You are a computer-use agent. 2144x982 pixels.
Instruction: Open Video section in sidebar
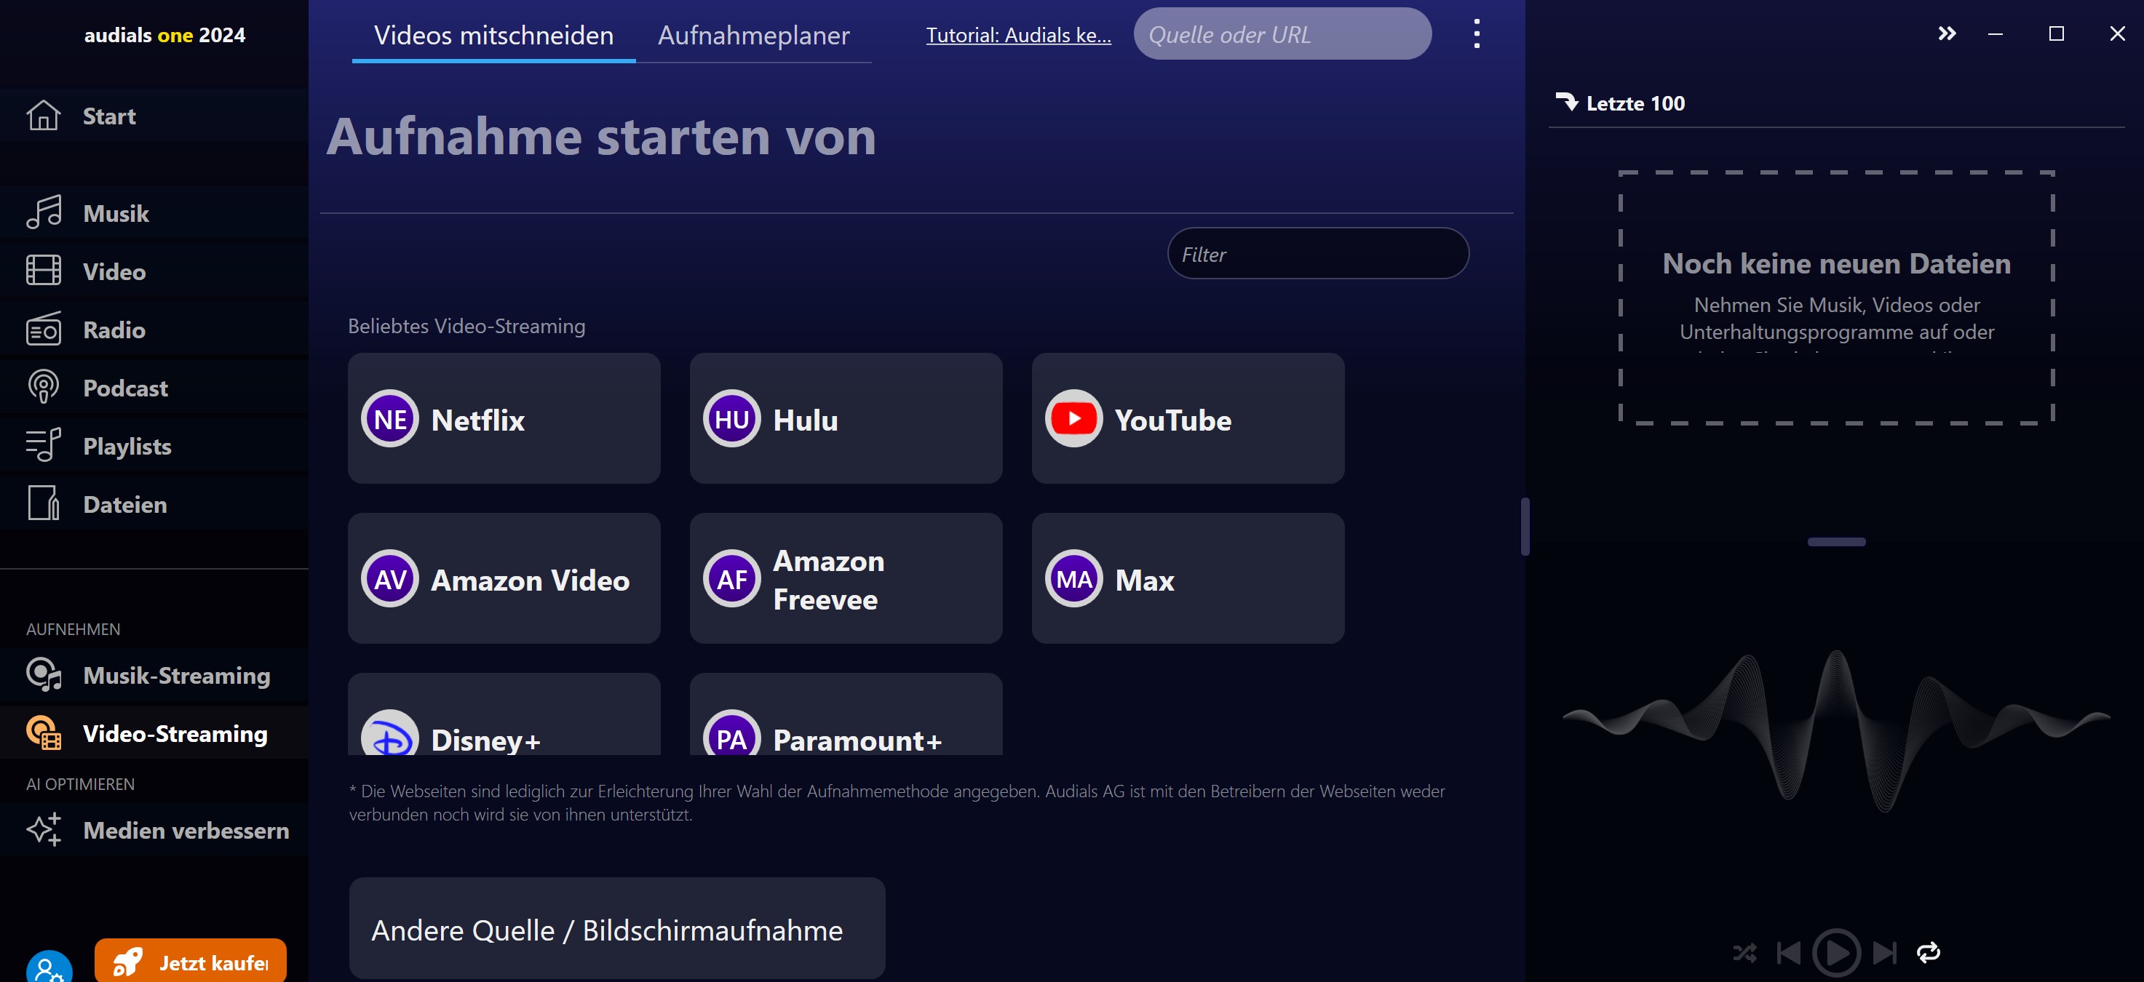click(x=154, y=271)
